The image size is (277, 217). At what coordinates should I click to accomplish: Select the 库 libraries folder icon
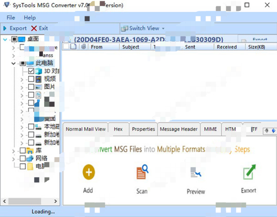30,151
